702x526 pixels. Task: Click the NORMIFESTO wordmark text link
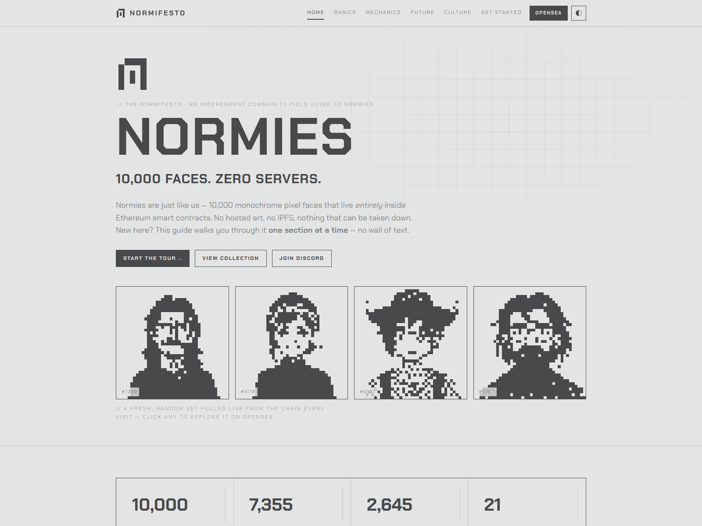(158, 13)
